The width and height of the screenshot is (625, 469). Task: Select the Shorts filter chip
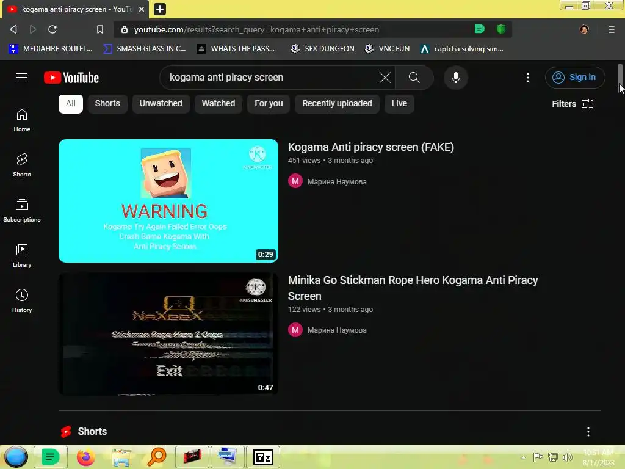[x=107, y=104]
